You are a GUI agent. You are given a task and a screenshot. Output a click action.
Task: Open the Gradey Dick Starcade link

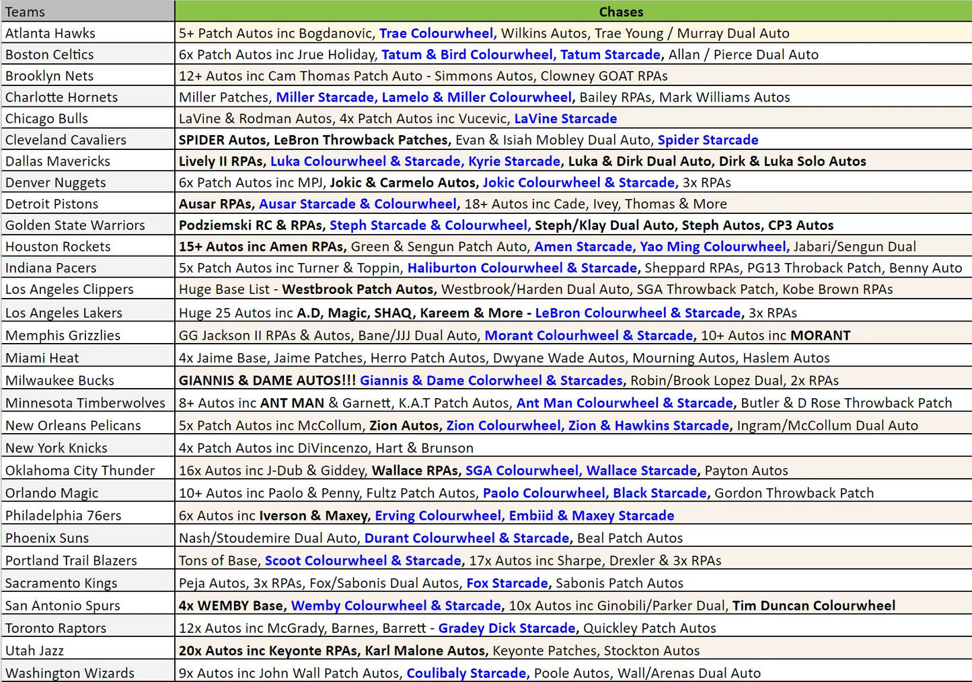click(507, 628)
